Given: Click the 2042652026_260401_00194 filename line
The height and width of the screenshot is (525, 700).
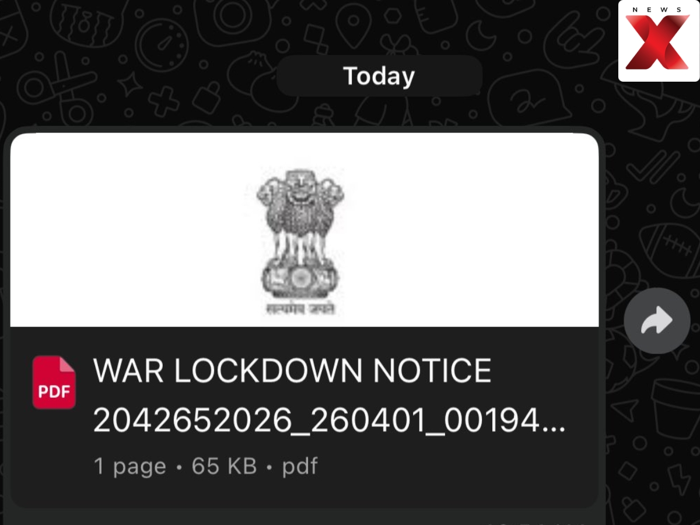Looking at the screenshot, I should (x=330, y=420).
